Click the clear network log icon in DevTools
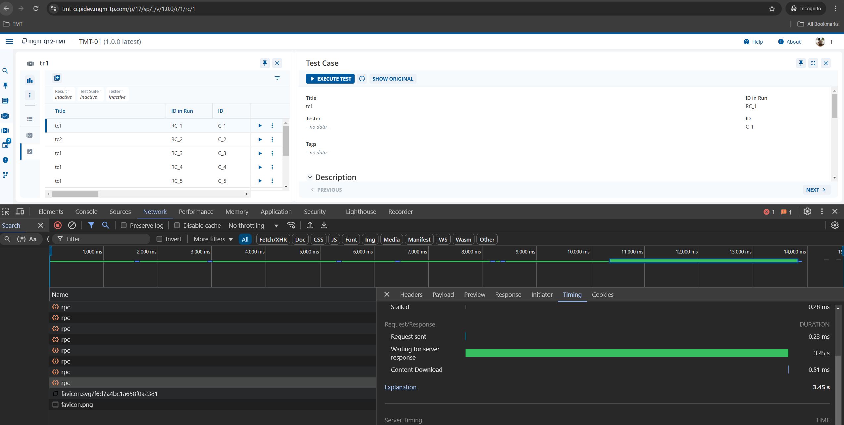Screen dimensions: 844x425 coord(72,225)
